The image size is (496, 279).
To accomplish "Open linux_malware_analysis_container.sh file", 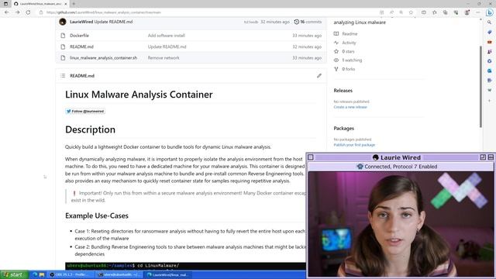I will point(103,58).
